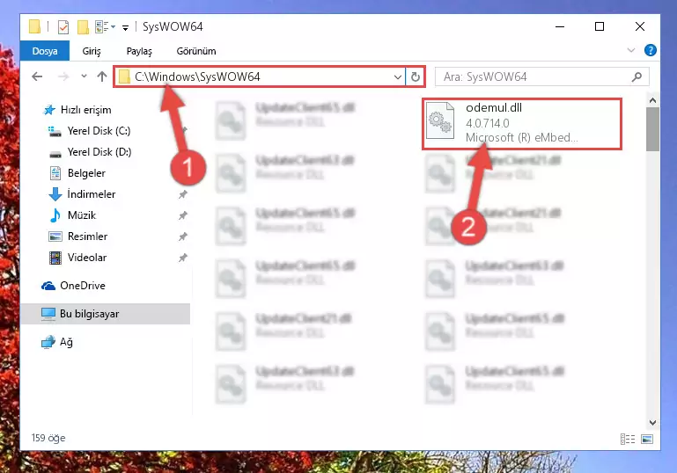The height and width of the screenshot is (473, 677).
Task: Open Müzik folder in sidebar
Action: point(82,215)
